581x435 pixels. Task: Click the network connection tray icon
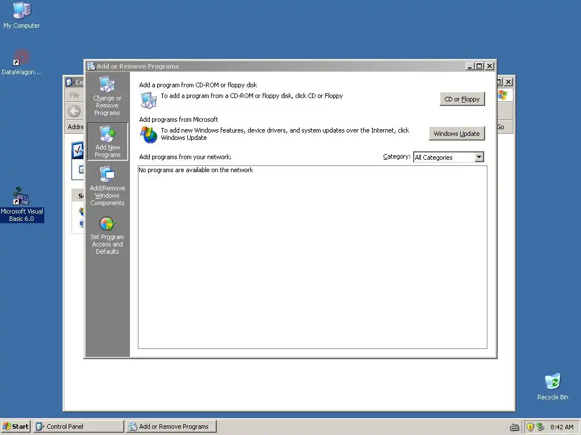coord(540,427)
